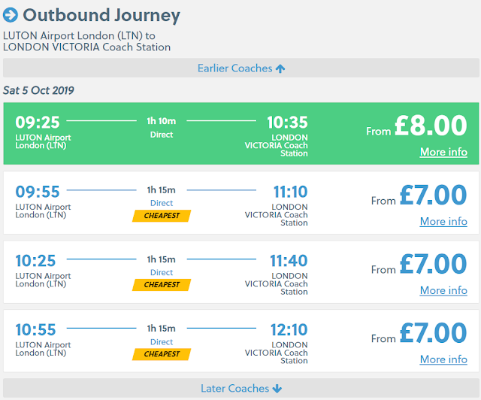Screen dimensions: 481x400
Task: Click the Direct label on 10:25 coach
Action: pos(161,273)
